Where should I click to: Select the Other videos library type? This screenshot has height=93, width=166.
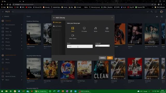(73, 37)
